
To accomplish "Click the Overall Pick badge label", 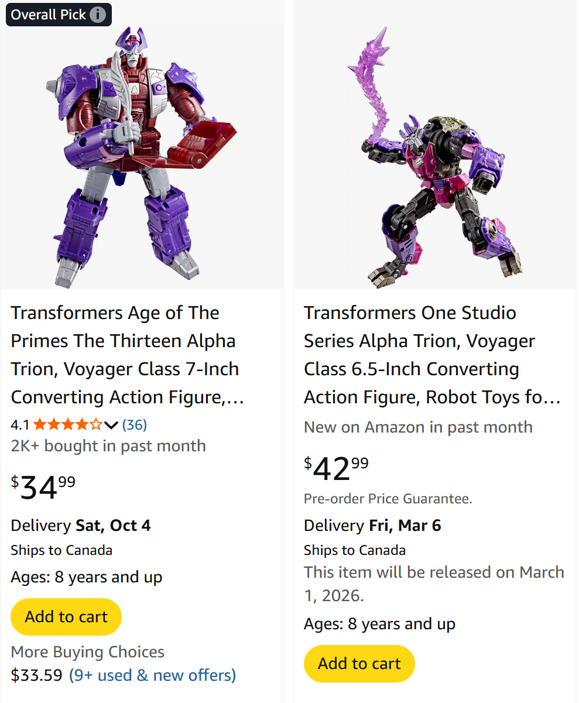I will click(x=49, y=15).
